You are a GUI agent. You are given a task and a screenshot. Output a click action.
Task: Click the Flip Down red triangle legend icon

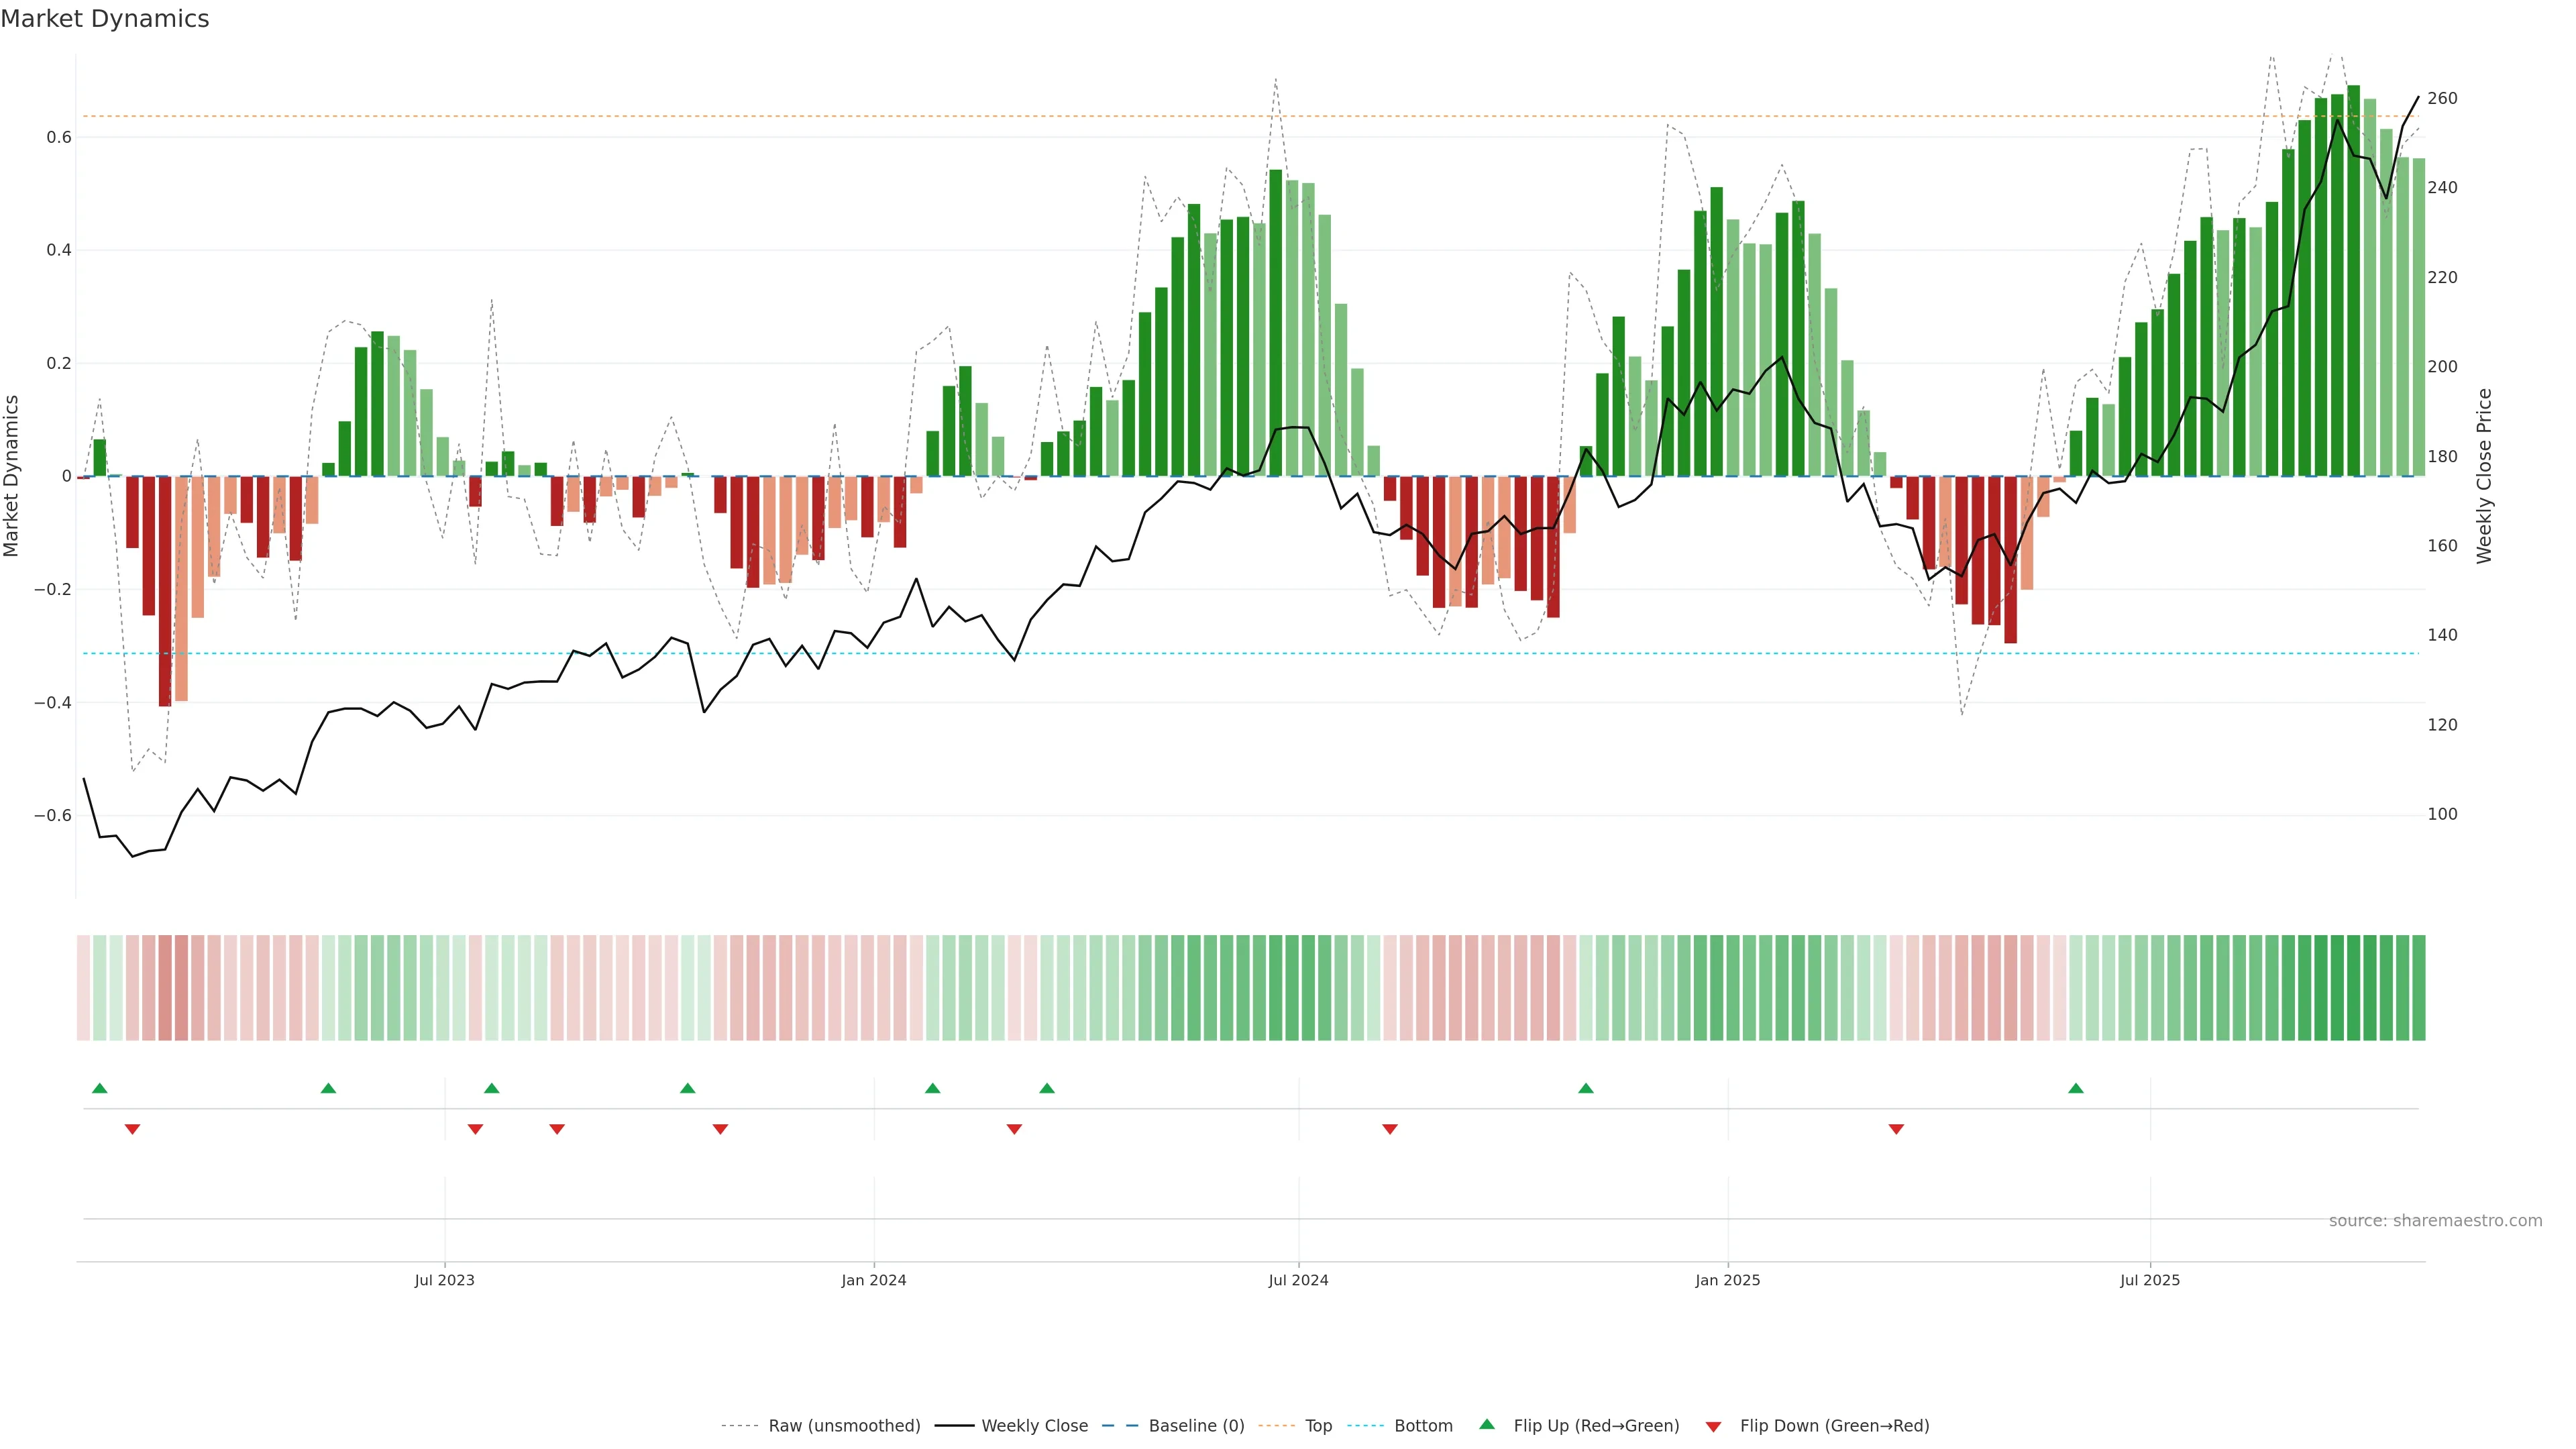(1713, 1426)
